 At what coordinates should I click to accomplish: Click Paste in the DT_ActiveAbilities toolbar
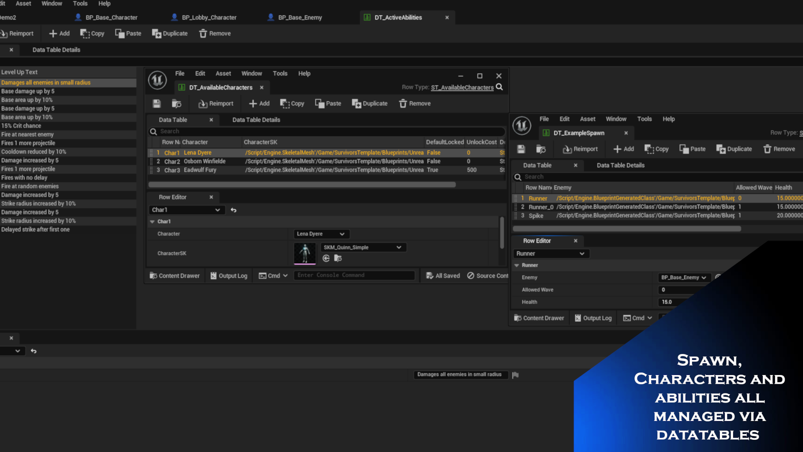pos(128,33)
